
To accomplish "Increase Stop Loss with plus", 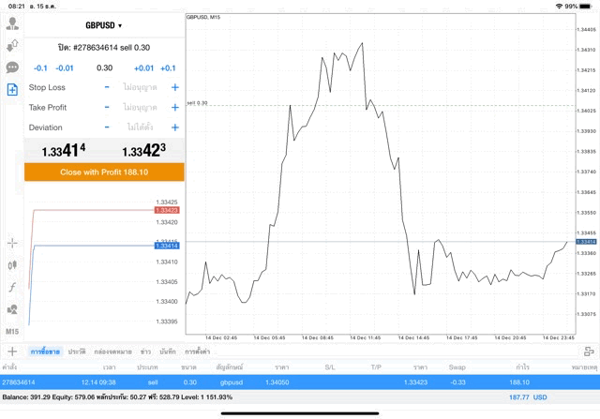I will pos(175,87).
